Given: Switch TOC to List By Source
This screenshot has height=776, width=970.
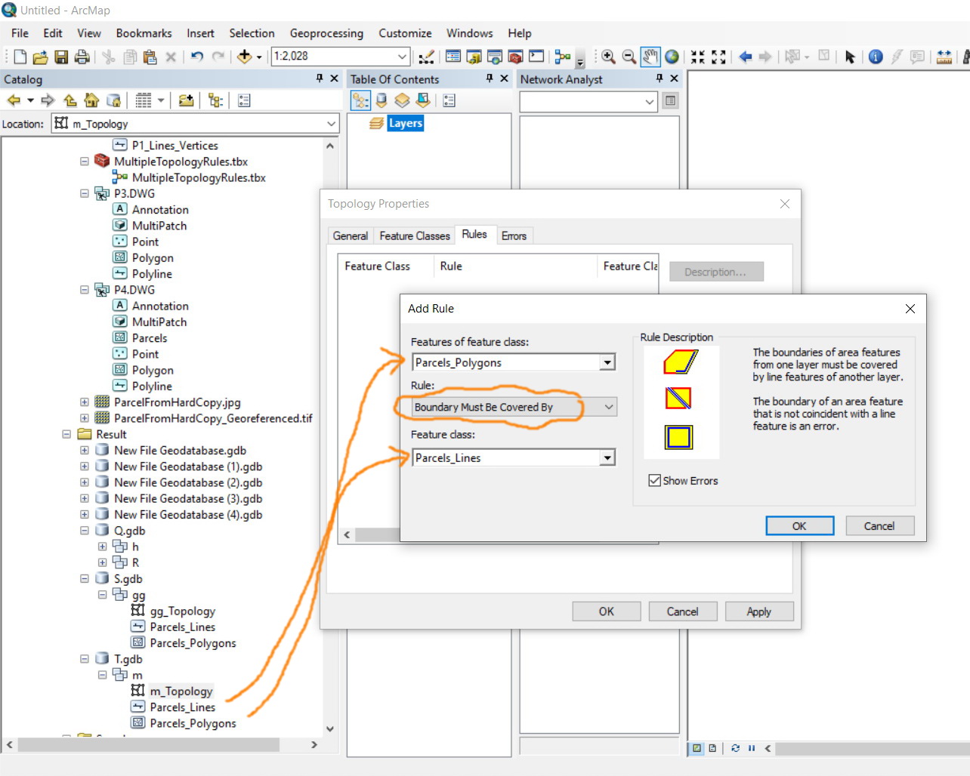Looking at the screenshot, I should pos(382,100).
